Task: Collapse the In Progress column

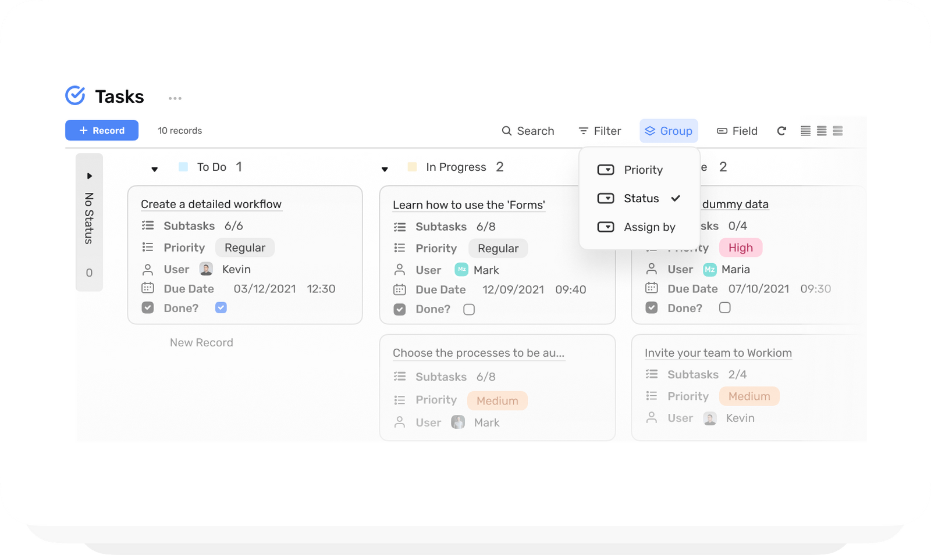Action: click(385, 169)
